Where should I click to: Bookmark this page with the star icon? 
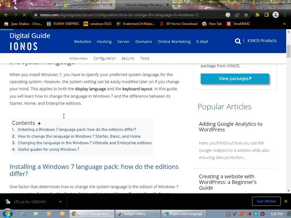[x=246, y=15]
